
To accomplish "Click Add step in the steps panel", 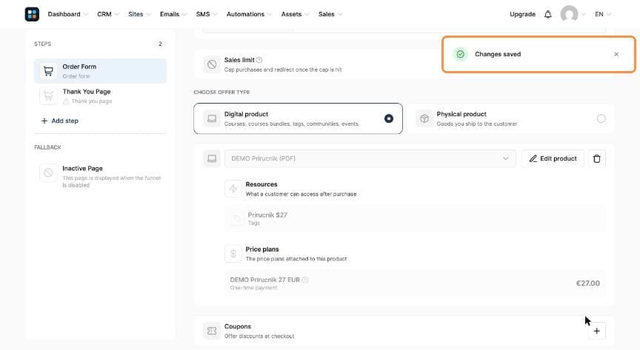I will 59,121.
